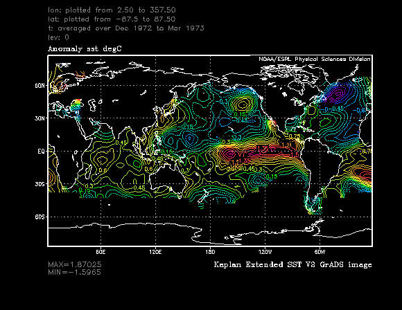Image resolution: width=402 pixels, height=310 pixels.
Task: Click the 60S latitude axis label
Action: click(x=40, y=217)
